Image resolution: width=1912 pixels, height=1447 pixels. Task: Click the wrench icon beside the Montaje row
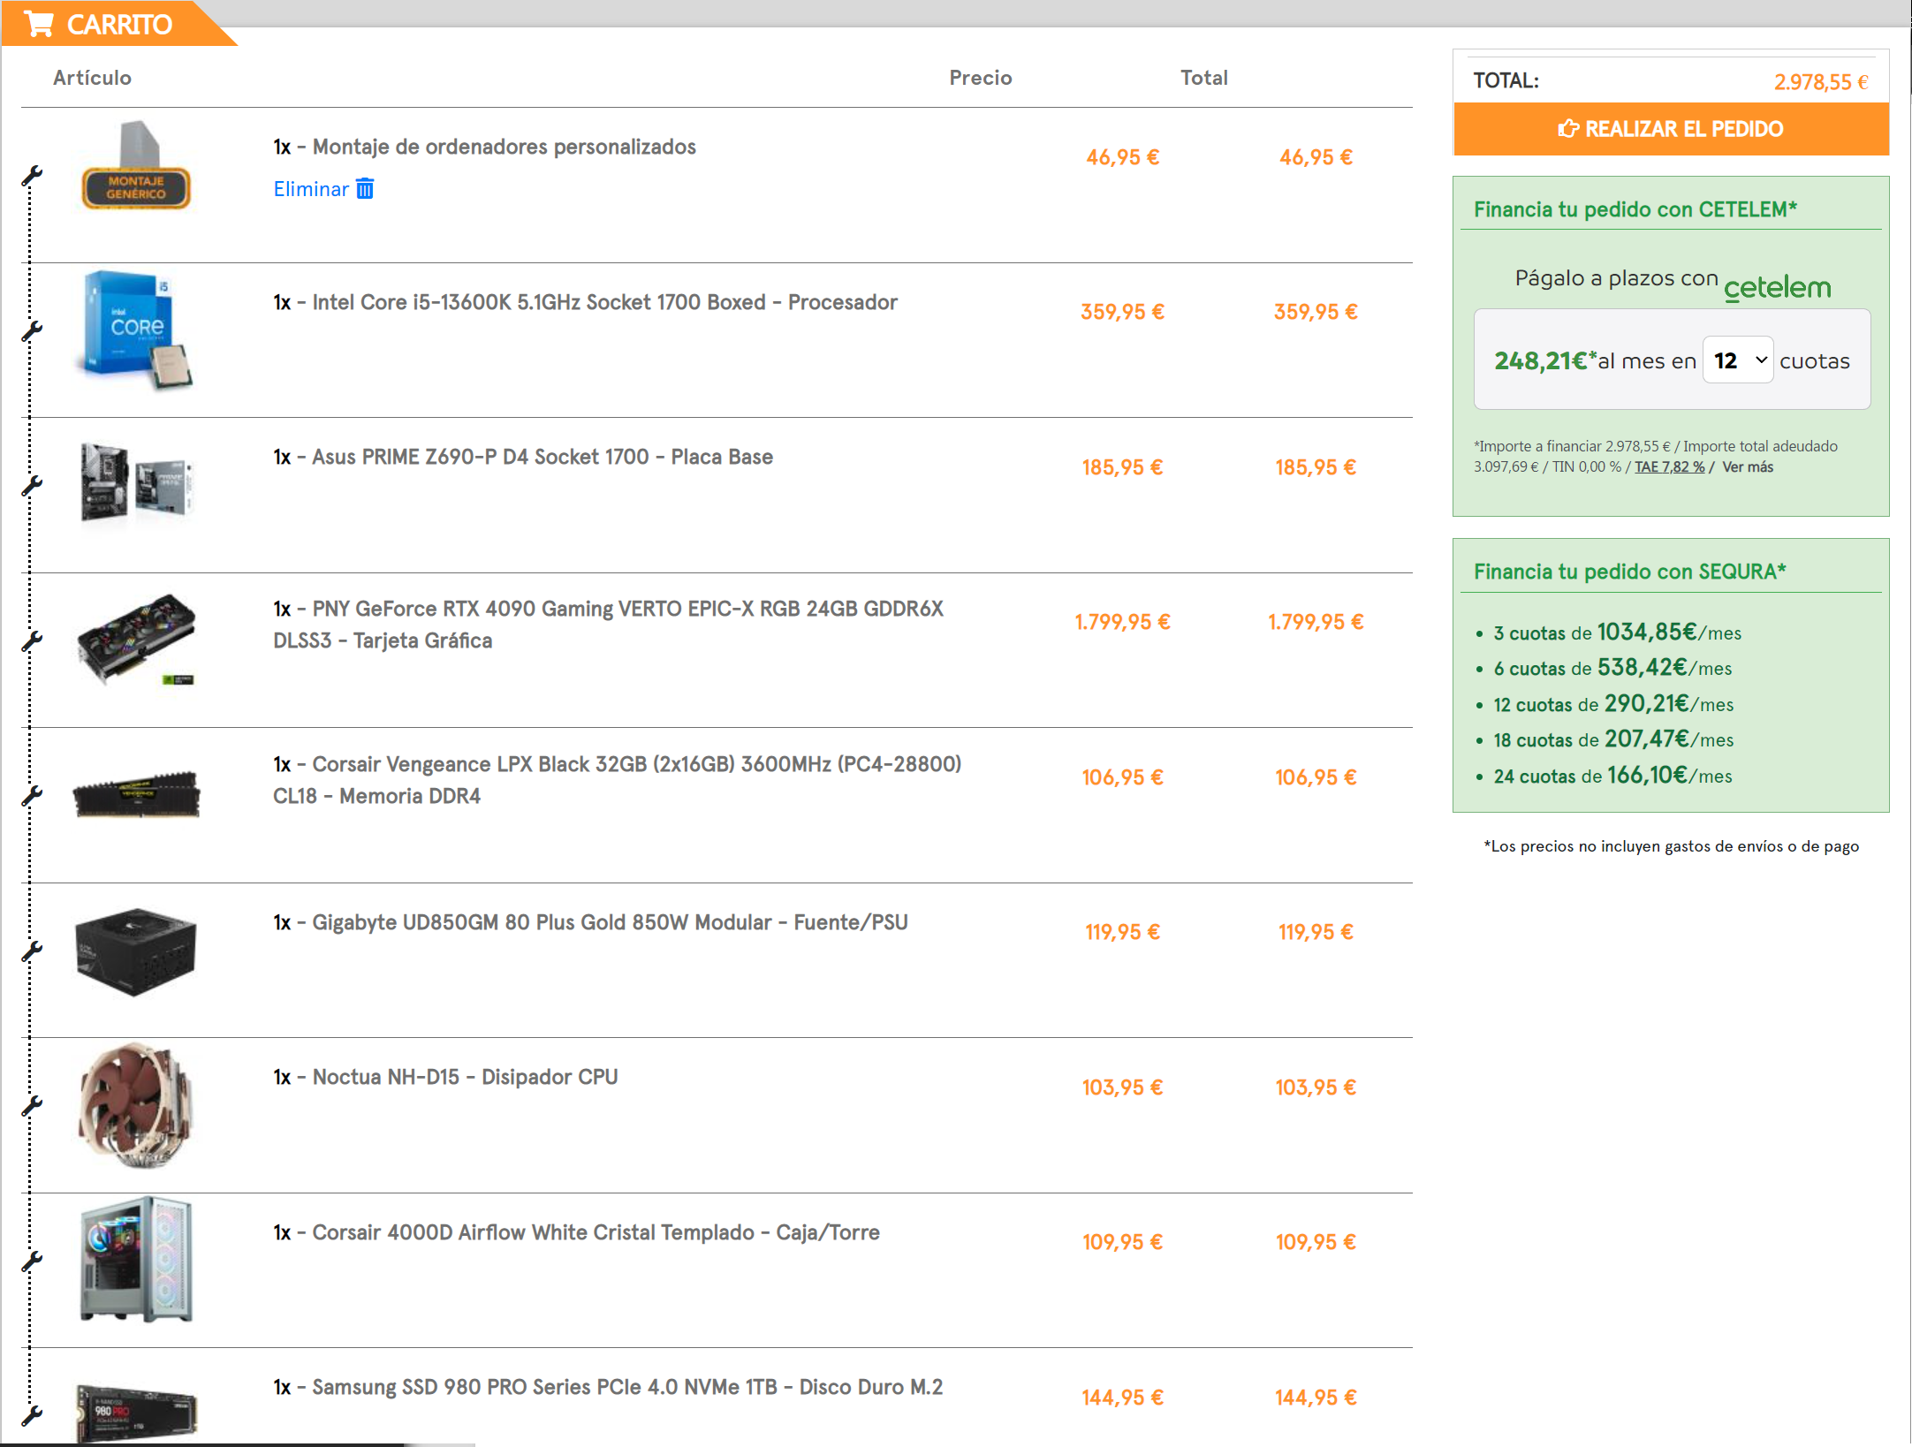click(x=32, y=176)
